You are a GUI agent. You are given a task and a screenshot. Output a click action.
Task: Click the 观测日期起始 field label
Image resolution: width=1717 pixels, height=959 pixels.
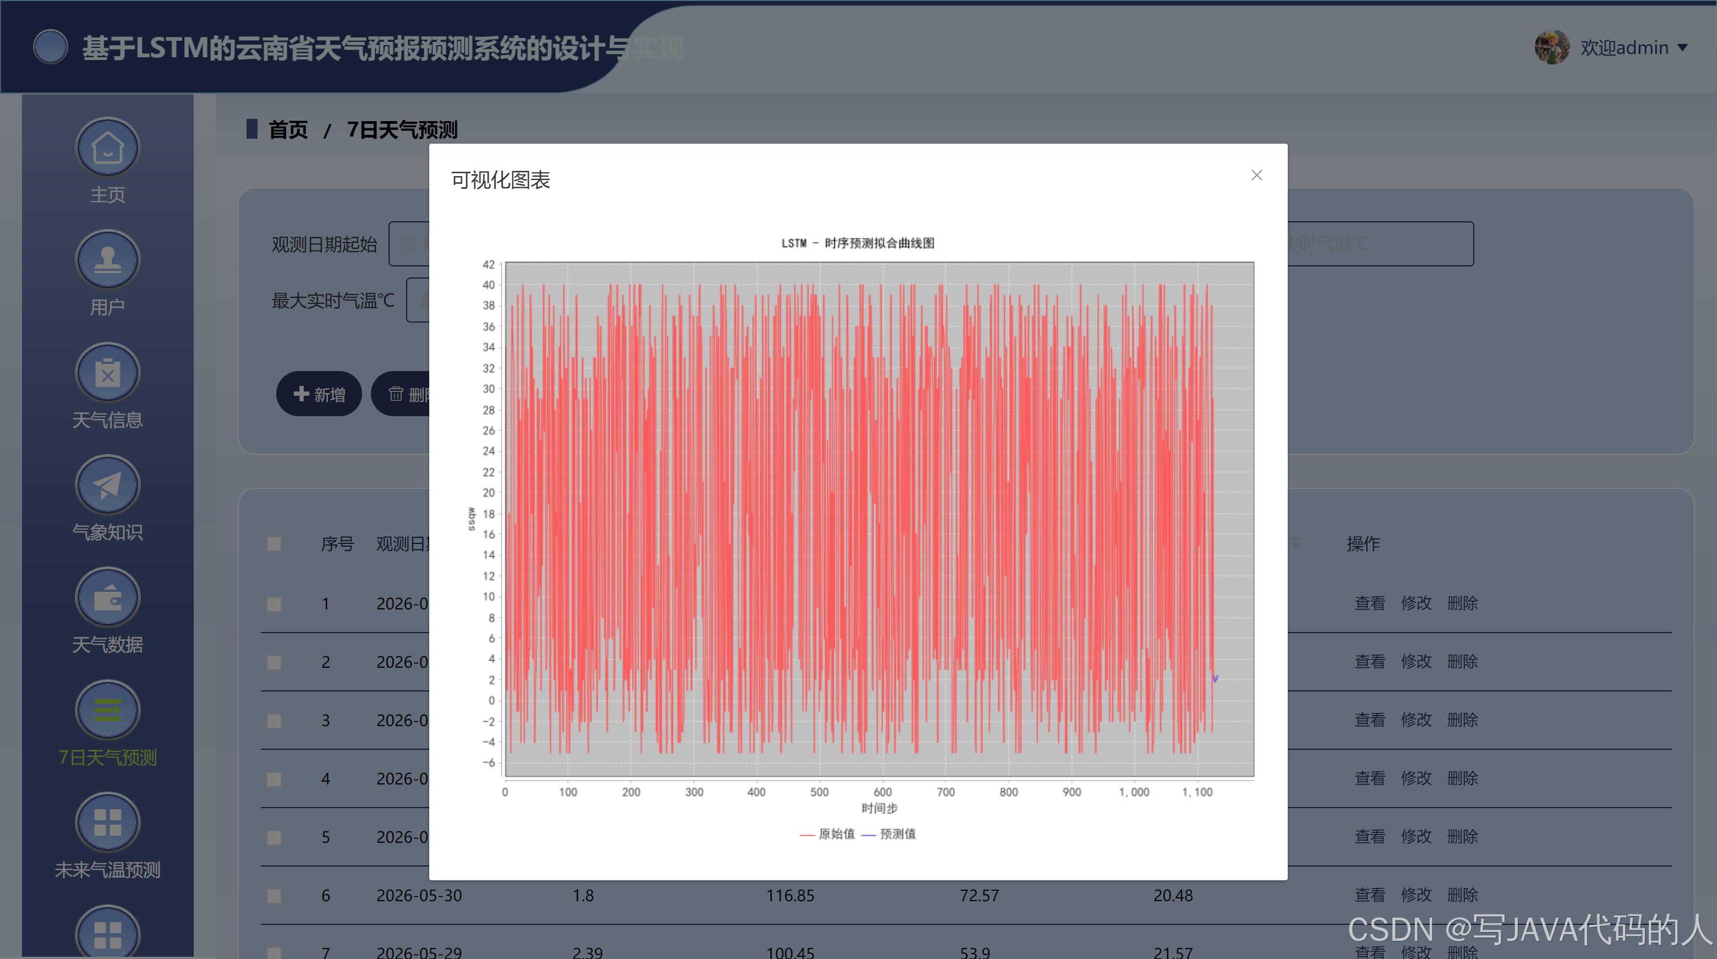point(324,245)
